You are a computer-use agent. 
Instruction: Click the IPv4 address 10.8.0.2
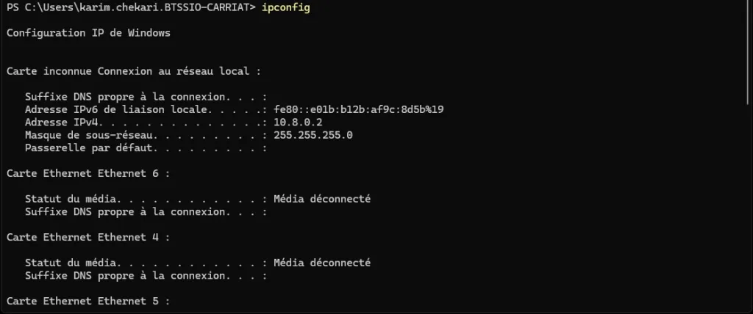point(297,123)
